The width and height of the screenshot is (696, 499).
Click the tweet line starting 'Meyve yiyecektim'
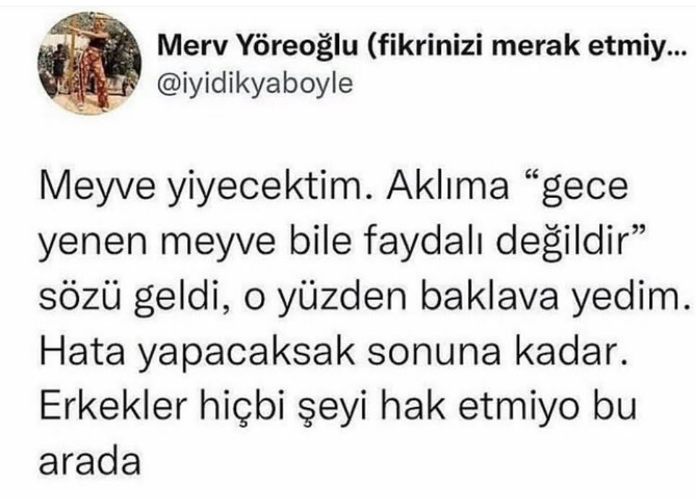(333, 187)
